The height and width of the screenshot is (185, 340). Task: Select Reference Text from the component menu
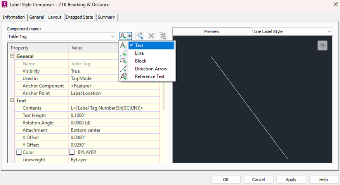pyautogui.click(x=150, y=76)
